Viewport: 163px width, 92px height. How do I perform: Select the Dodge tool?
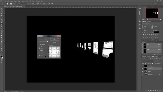[x=2, y=38]
